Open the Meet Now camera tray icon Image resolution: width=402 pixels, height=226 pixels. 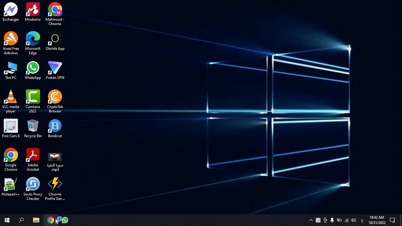[x=325, y=220]
